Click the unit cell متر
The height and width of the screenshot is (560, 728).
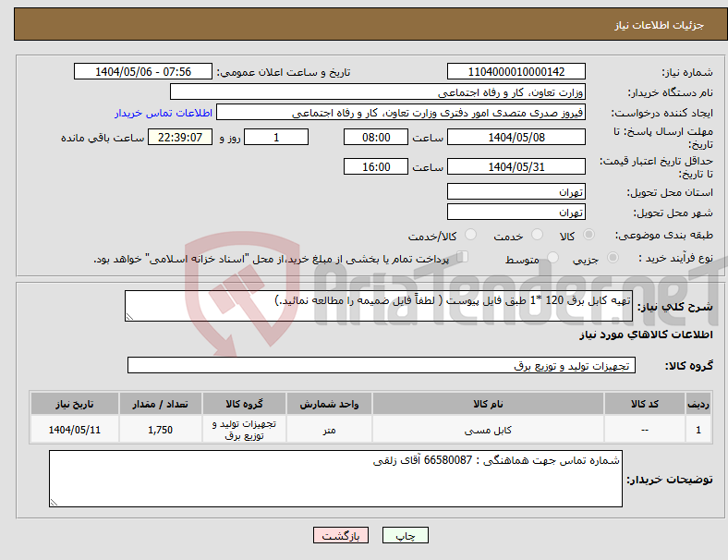pyautogui.click(x=329, y=430)
